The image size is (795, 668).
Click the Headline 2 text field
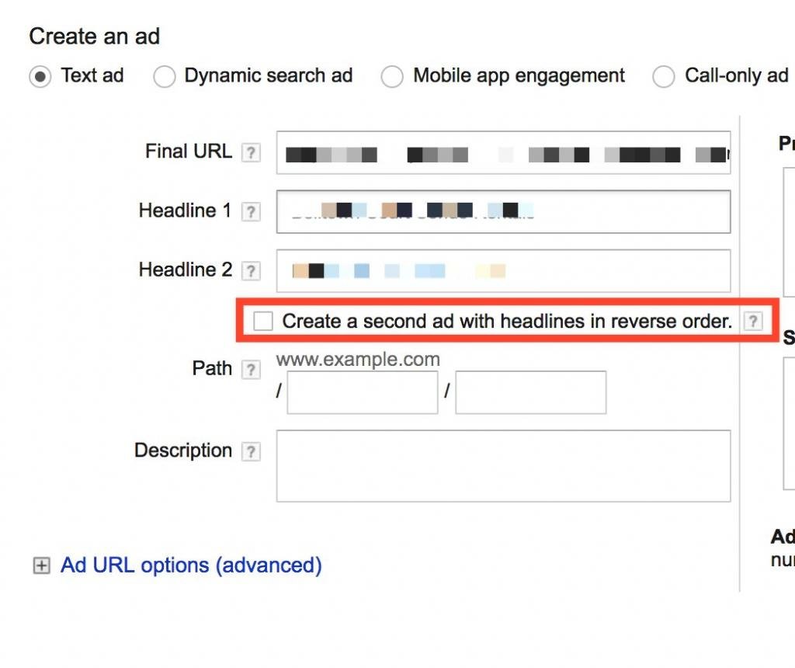[x=503, y=270]
